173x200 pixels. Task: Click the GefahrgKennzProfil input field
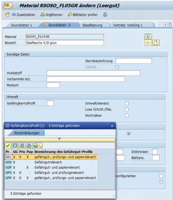[x=50, y=103]
